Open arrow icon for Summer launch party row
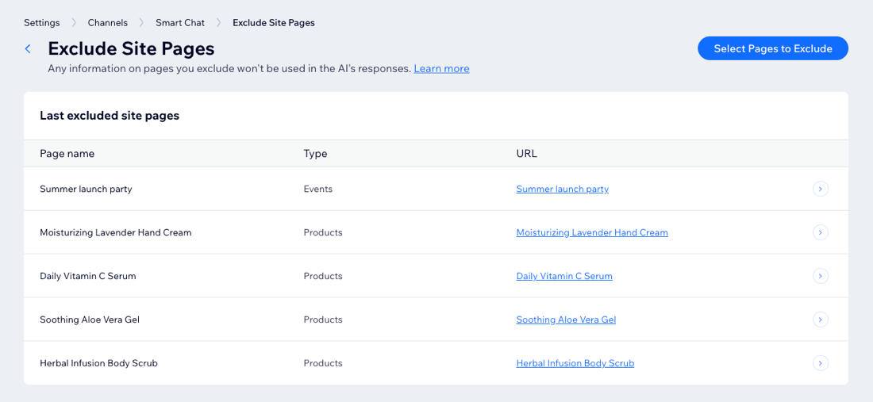The width and height of the screenshot is (873, 402). 820,189
